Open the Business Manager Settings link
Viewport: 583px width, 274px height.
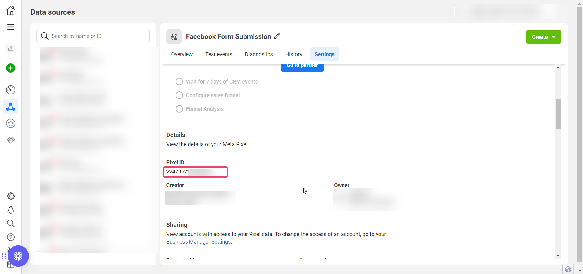(199, 242)
